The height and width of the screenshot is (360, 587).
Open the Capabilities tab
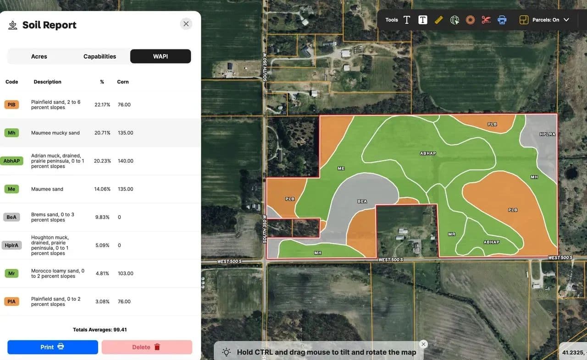click(100, 56)
